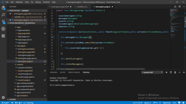The image size is (186, 104).
Task: Collapse the usuarios folder
Action: pos(20,64)
